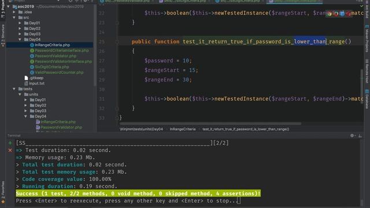Screen dimensions: 370x208
Task: Click breadcrumb InRangeCriteria
Action: click(183, 129)
